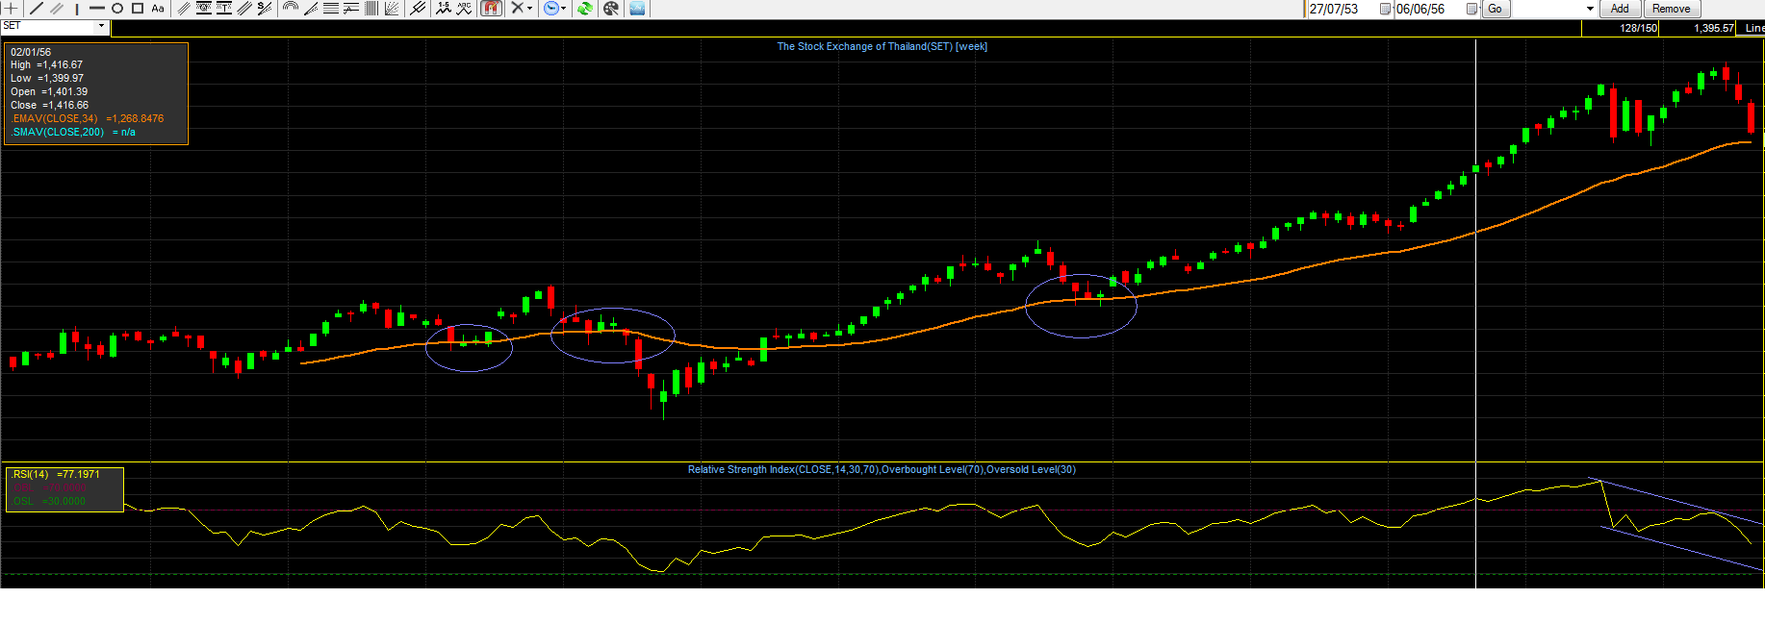
Task: Click the green refresh arrows icon
Action: (x=584, y=9)
